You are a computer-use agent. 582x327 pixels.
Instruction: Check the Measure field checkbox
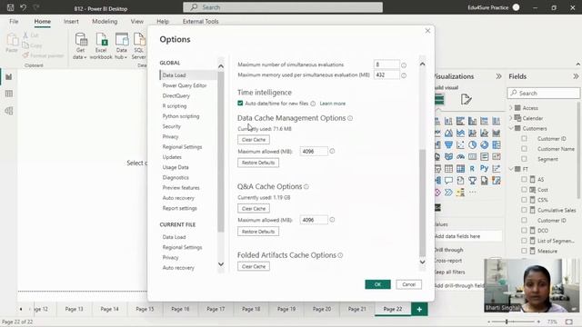524,251
